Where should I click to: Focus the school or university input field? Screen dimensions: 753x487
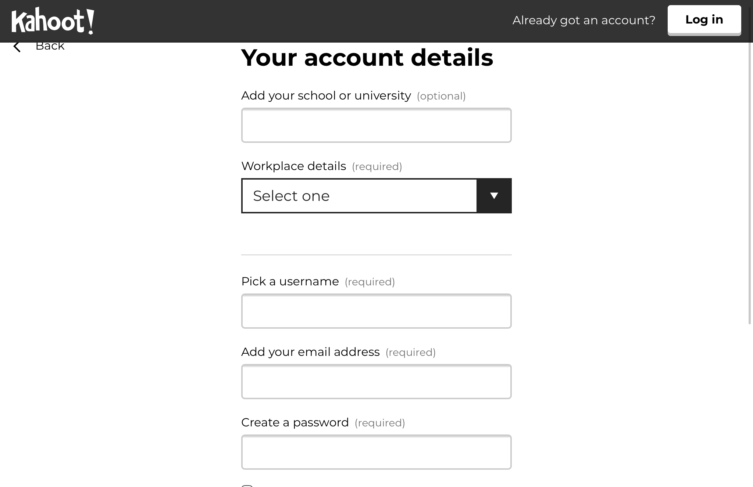pos(376,125)
